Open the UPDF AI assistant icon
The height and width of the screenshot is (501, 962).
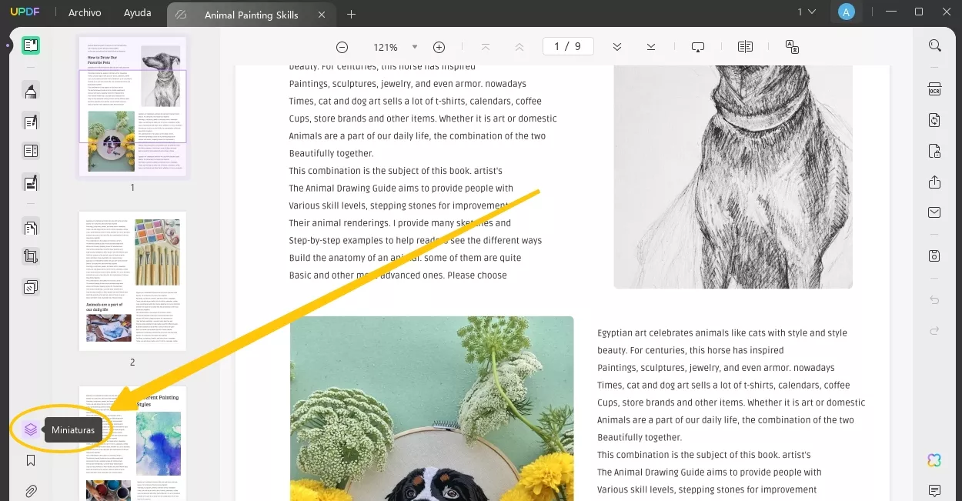pyautogui.click(x=934, y=460)
